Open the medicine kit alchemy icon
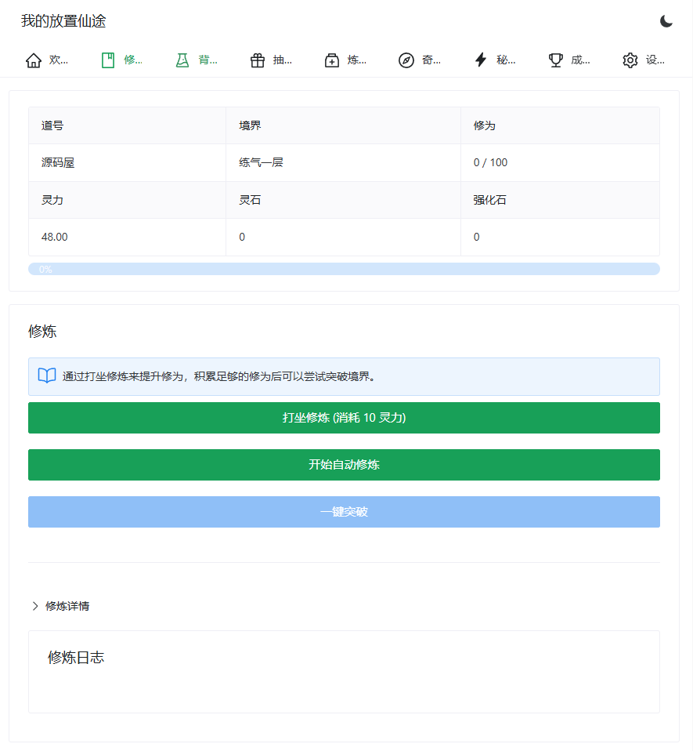The width and height of the screenshot is (693, 751). pyautogui.click(x=332, y=60)
